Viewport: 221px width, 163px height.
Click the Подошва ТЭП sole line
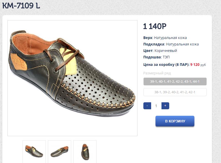[x=157, y=57]
